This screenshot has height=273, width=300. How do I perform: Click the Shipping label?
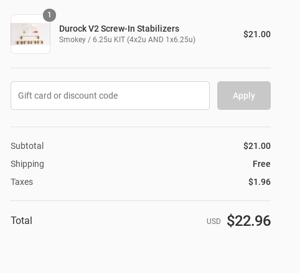click(x=27, y=164)
